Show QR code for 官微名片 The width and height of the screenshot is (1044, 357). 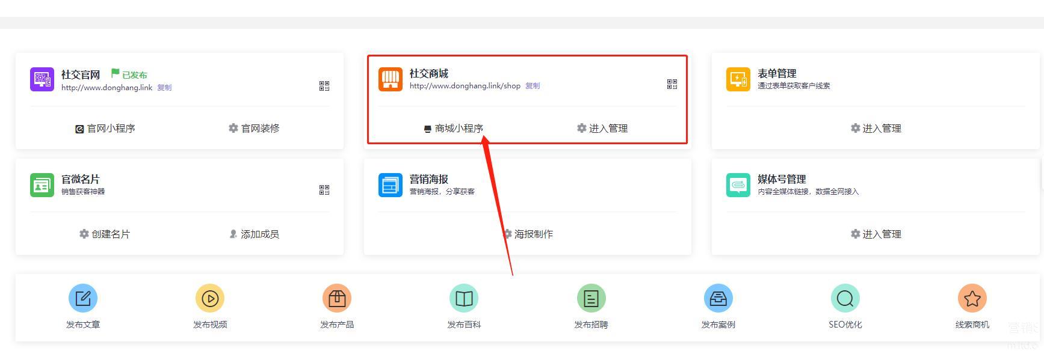click(324, 190)
